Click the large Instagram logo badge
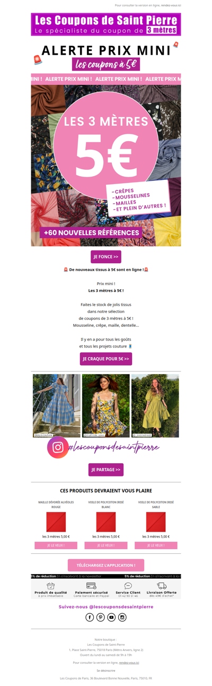Viewport: 212px width, 686px height. coord(58,447)
